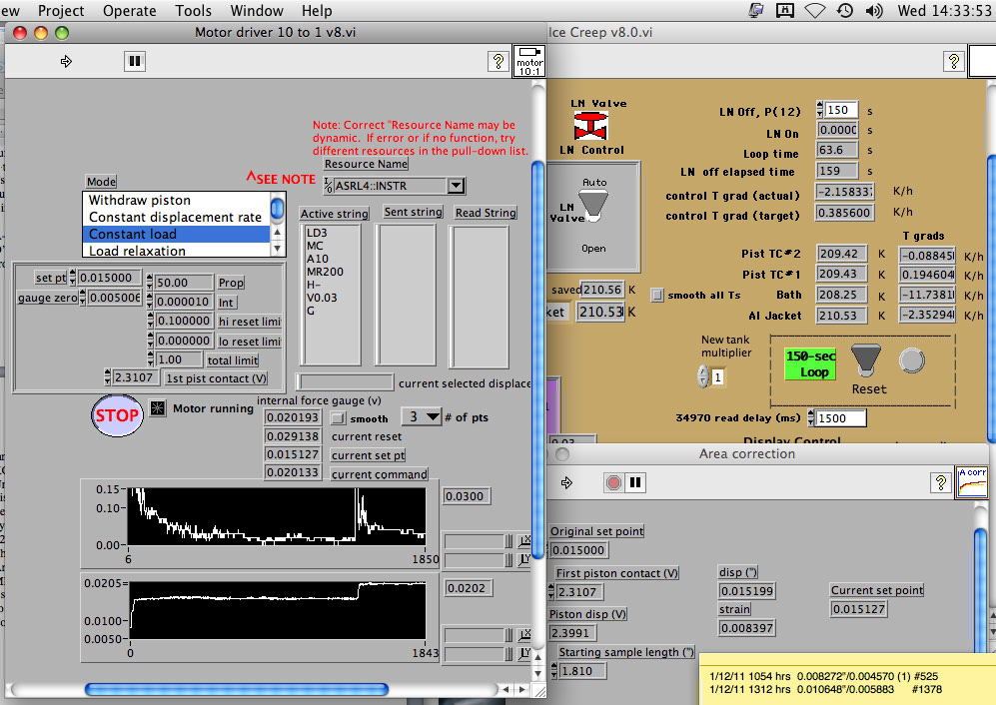
Task: Click the motor 10:1 VI icon
Action: coord(528,61)
